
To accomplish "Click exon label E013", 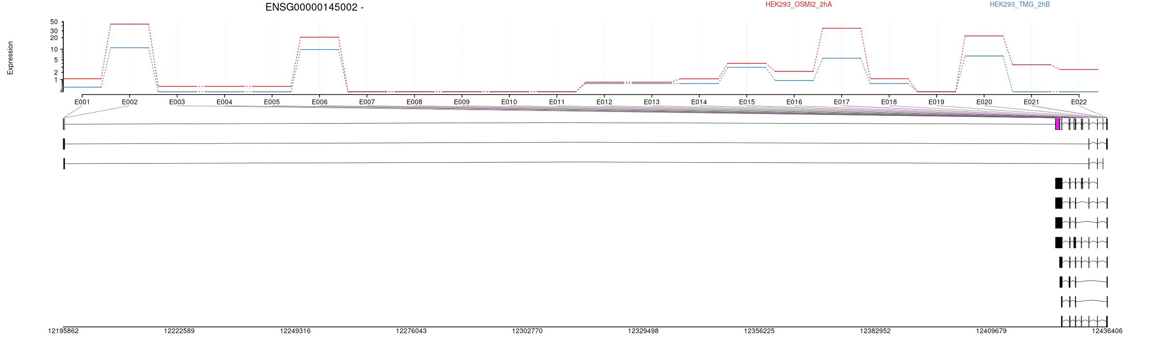I will point(652,102).
